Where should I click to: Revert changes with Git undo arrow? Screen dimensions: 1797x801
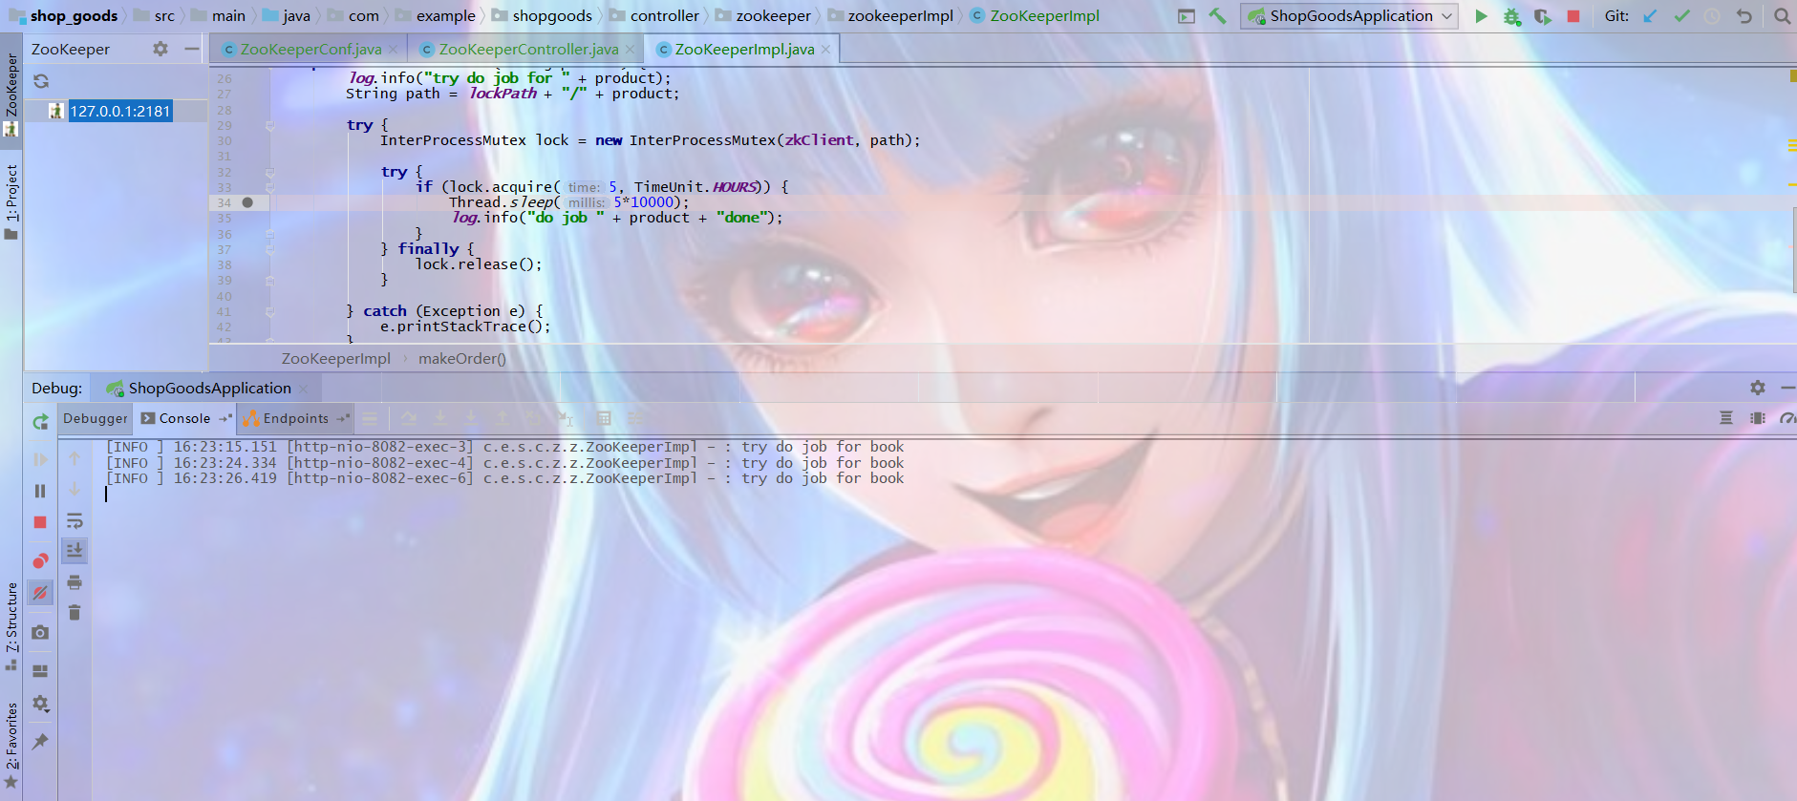(x=1744, y=15)
